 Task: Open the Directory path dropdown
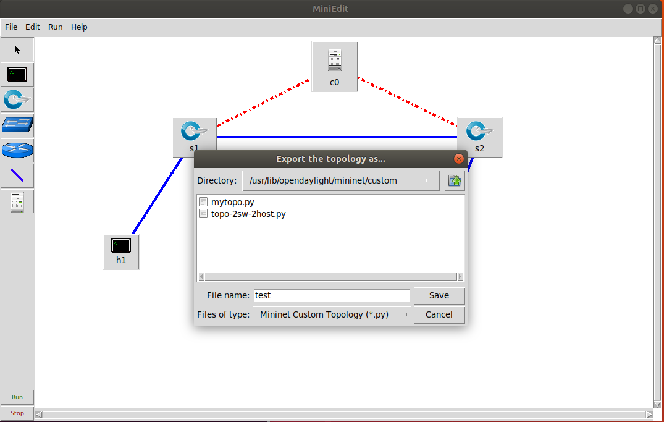click(x=431, y=180)
